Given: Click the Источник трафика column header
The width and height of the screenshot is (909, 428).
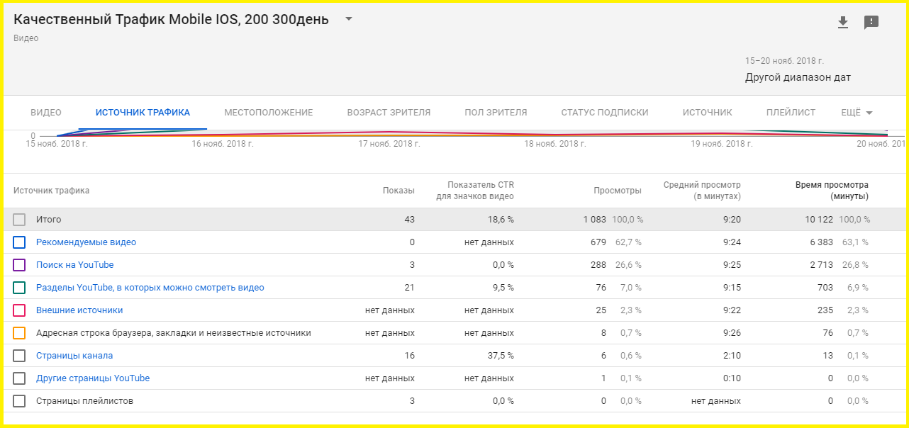Looking at the screenshot, I should [51, 191].
